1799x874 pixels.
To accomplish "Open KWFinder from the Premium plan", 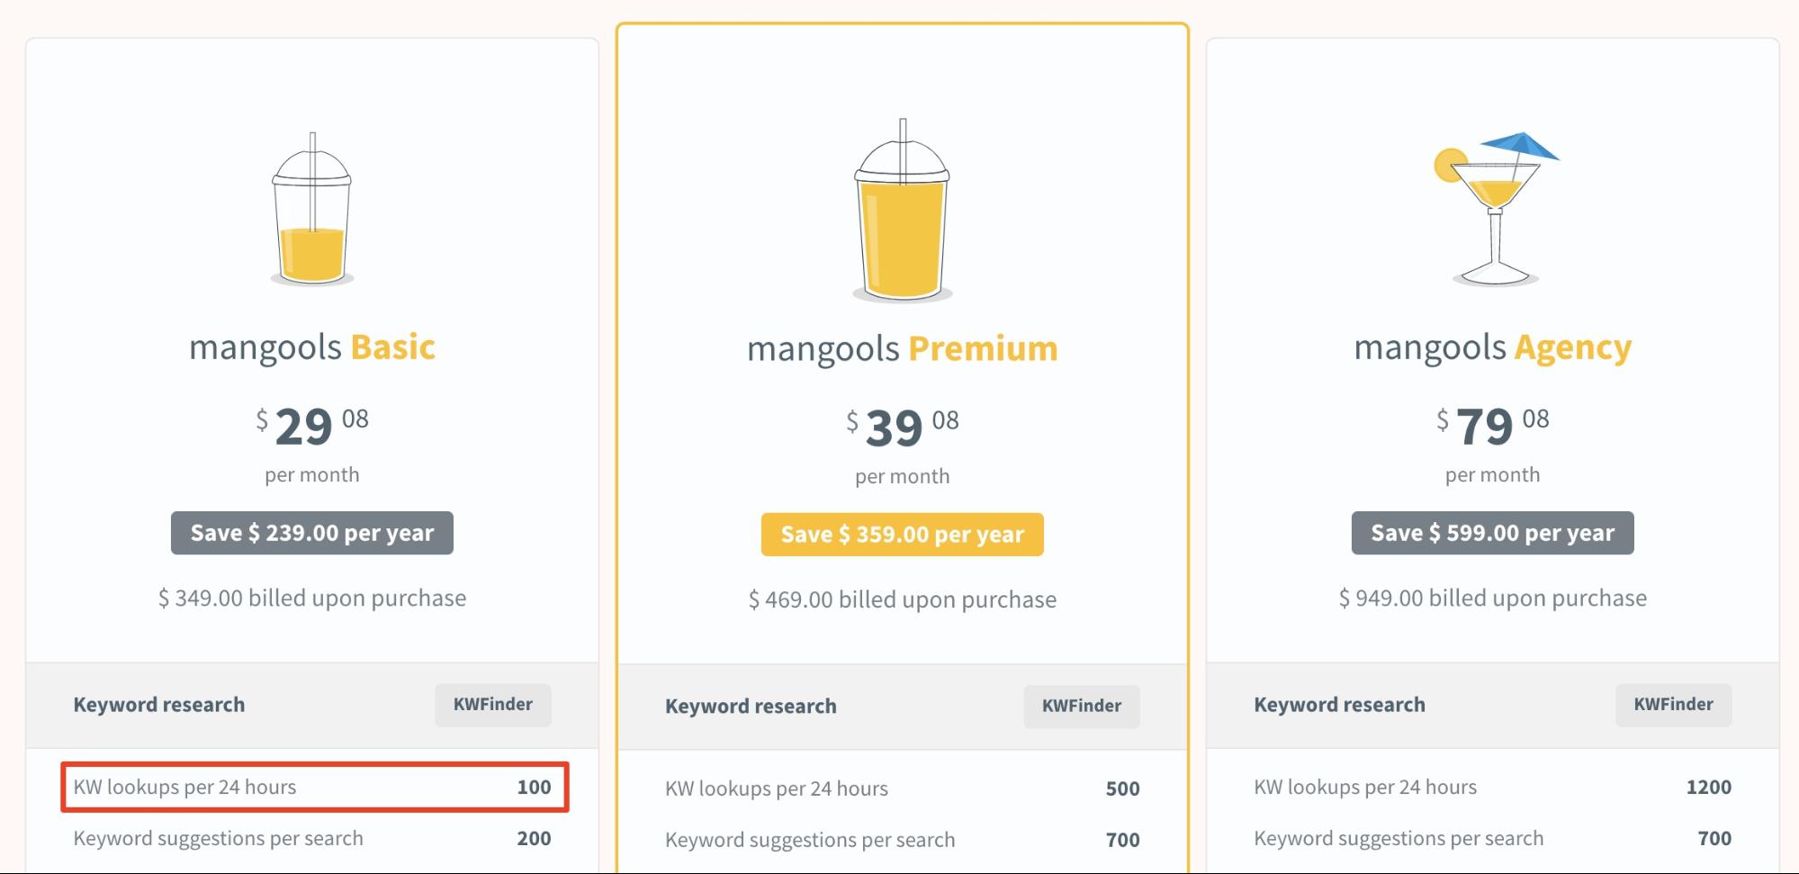I will pyautogui.click(x=1082, y=707).
